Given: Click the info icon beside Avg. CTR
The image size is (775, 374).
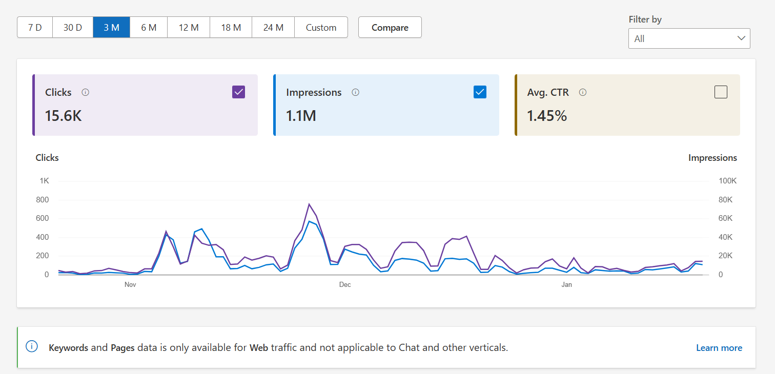Looking at the screenshot, I should coord(583,92).
